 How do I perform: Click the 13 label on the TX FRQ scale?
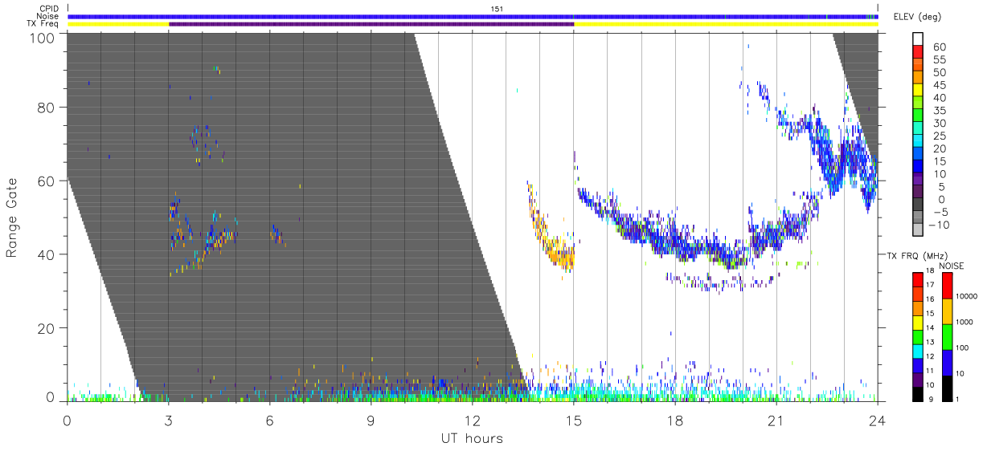929,342
